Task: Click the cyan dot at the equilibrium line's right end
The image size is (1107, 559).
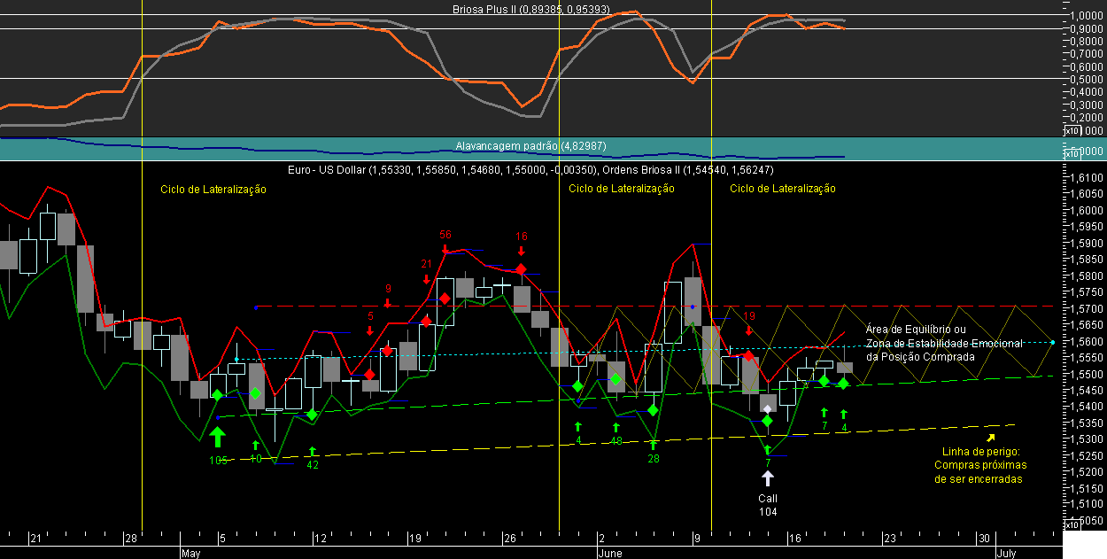Action: (x=1052, y=341)
